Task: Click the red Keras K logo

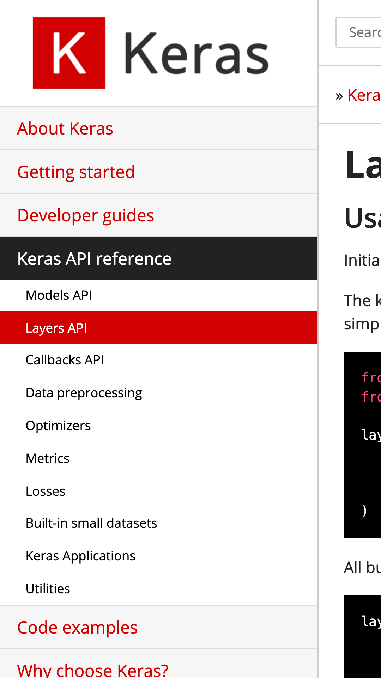Action: [69, 53]
